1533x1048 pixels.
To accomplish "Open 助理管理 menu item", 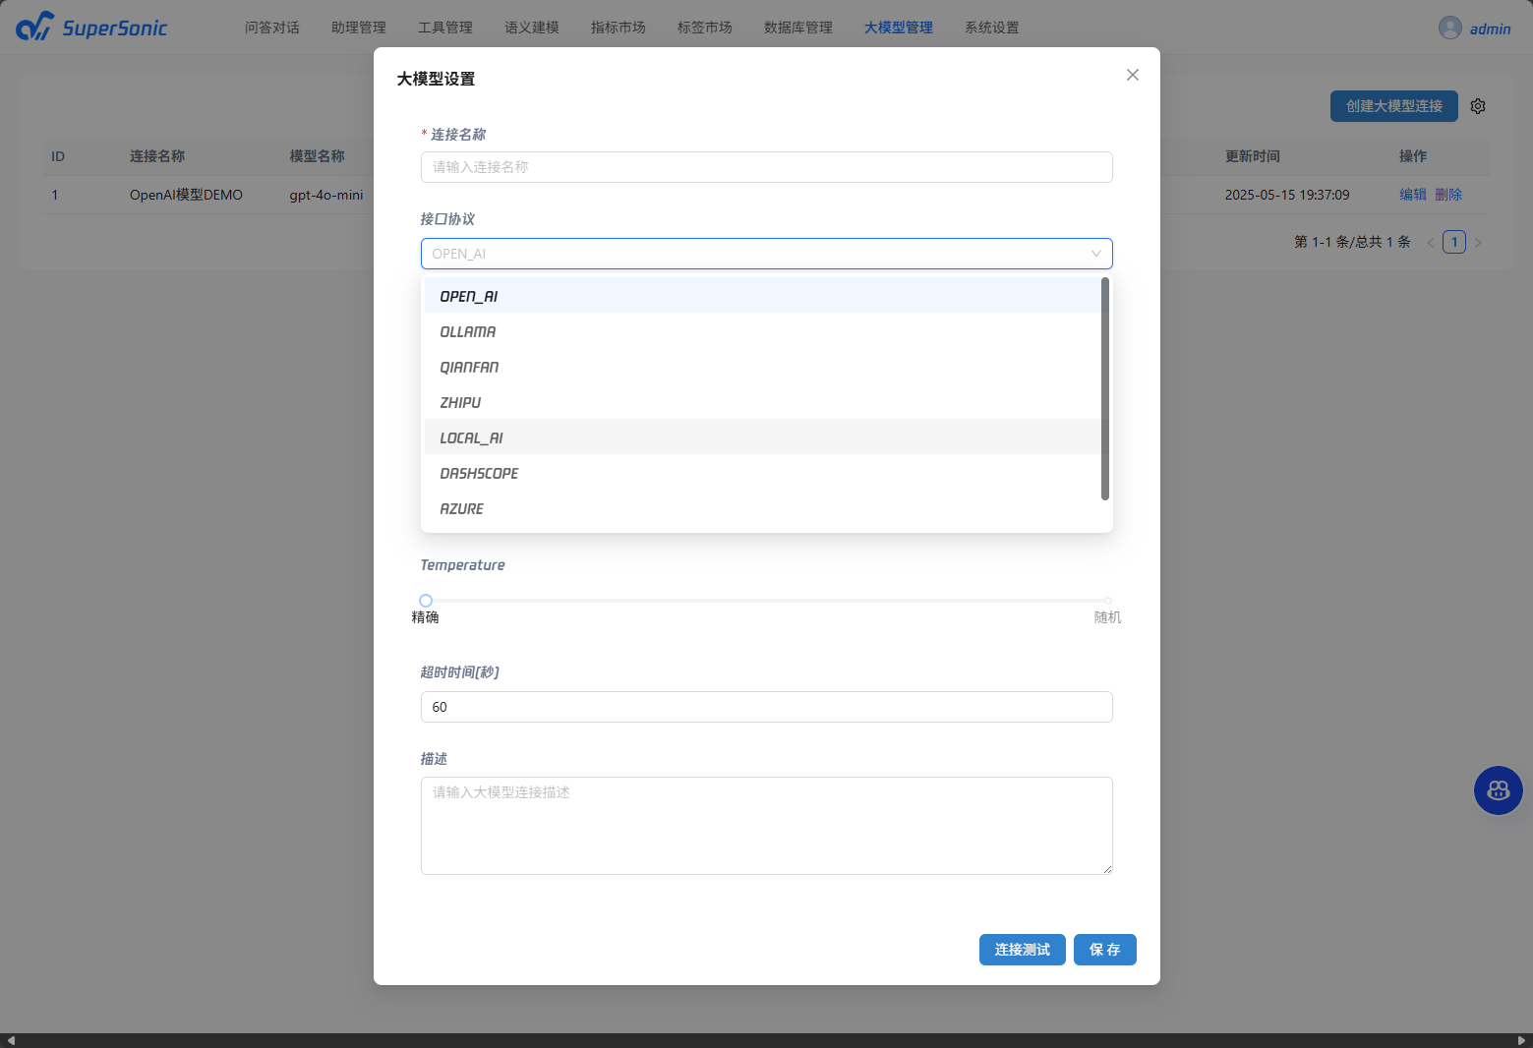I will click(359, 28).
